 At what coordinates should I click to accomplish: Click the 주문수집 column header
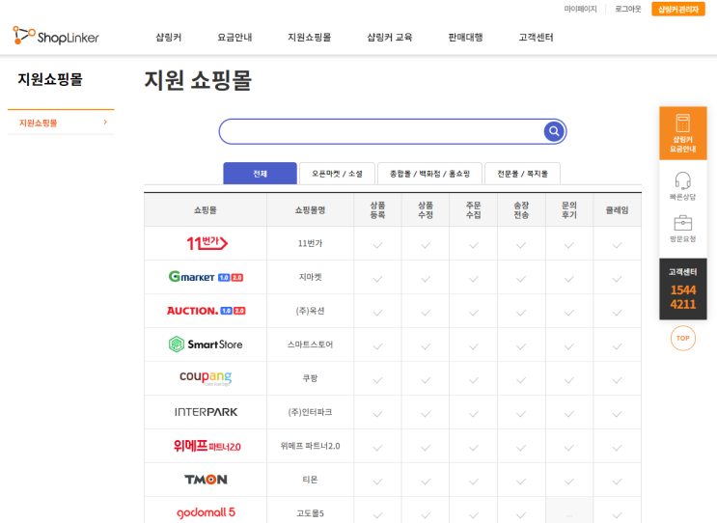473,209
